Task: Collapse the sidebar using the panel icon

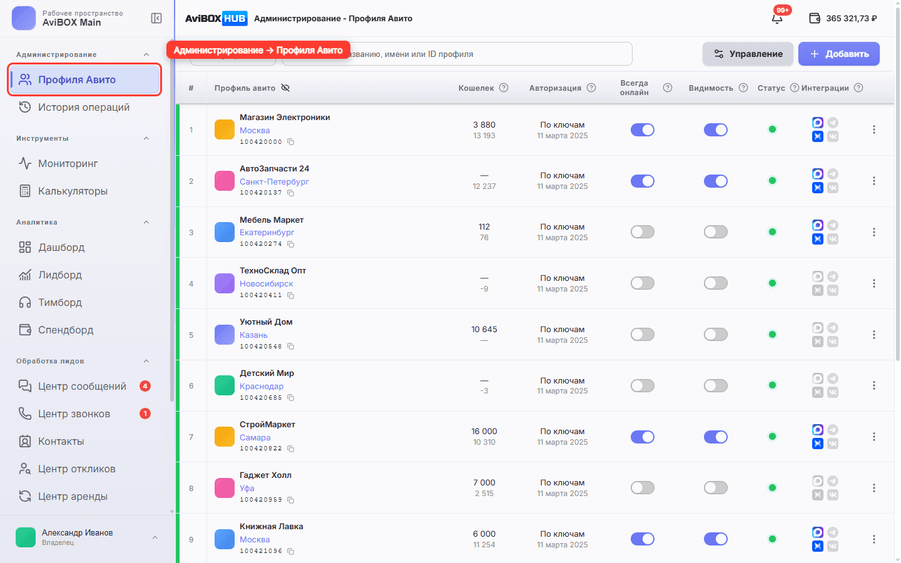Action: click(x=156, y=18)
